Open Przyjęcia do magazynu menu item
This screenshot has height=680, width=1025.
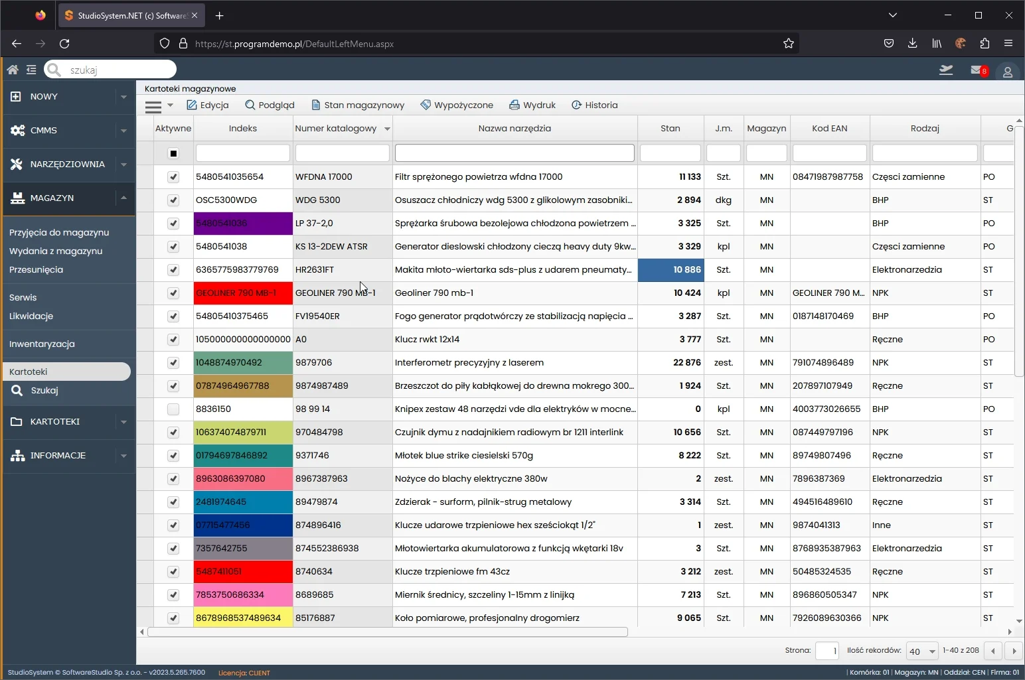coord(59,232)
